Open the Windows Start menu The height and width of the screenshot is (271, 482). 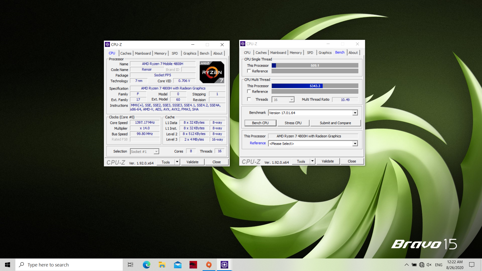tap(8, 265)
